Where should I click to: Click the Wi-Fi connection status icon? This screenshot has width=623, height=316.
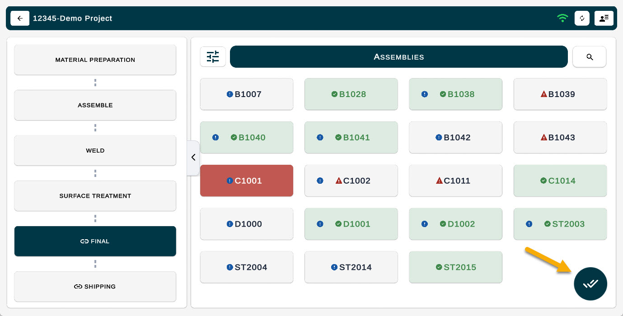(x=562, y=19)
